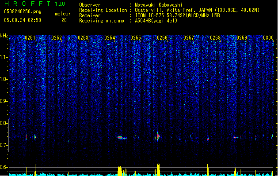This screenshot has width=278, height=176.
Task: Click the 0252 time marker
Action: [57, 38]
